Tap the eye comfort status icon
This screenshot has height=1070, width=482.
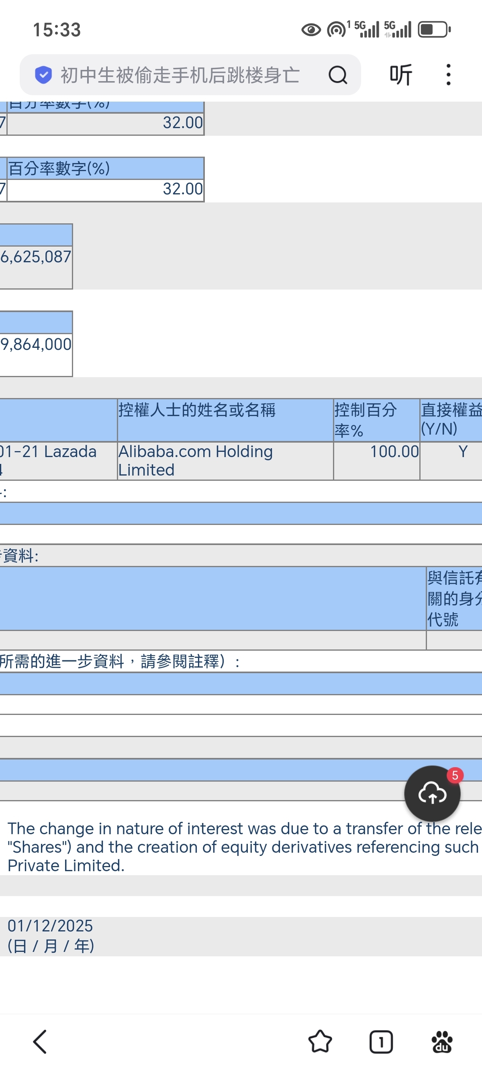(x=311, y=29)
